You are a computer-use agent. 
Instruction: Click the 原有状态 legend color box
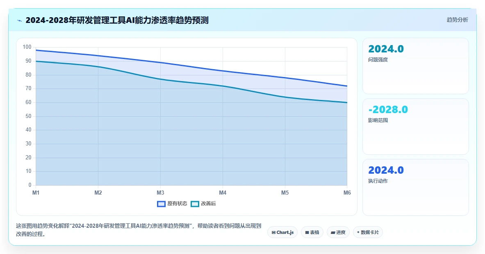coord(161,204)
